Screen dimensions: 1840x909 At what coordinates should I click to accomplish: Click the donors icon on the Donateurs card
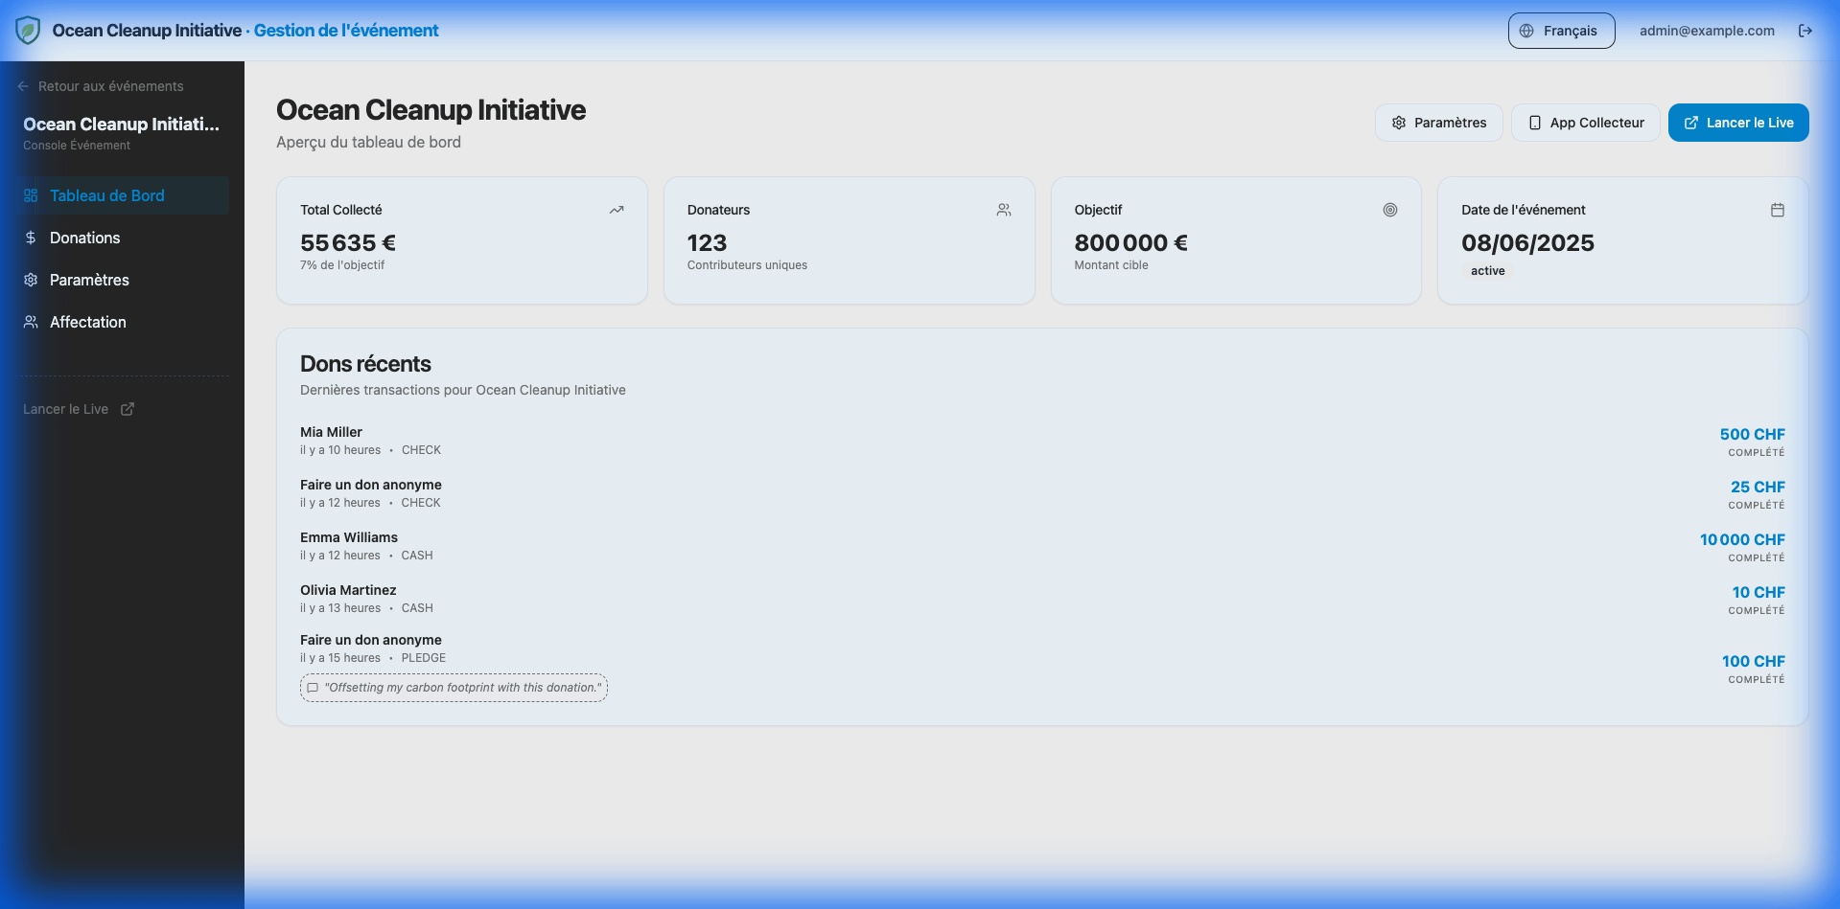[x=1004, y=209]
